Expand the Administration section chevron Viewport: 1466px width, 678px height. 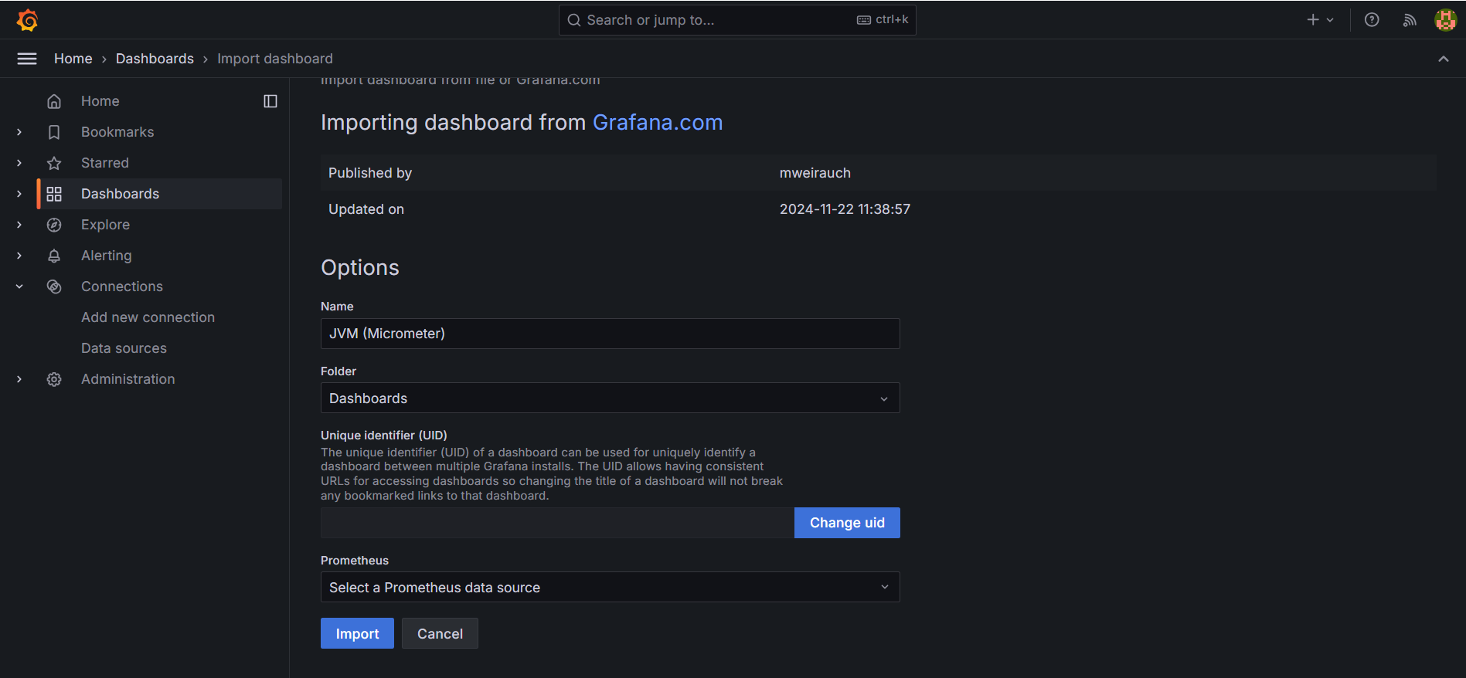(19, 379)
